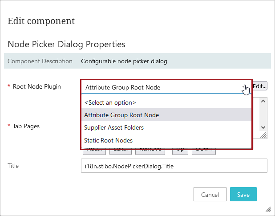
Task: Click the Tab Pages list resize grip
Action: pyautogui.click(x=263, y=135)
